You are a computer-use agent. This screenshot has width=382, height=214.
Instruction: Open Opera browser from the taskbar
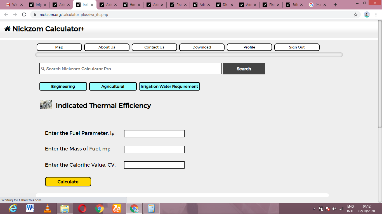(82, 208)
